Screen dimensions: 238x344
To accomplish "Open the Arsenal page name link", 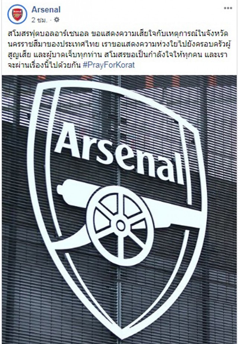I will click(x=46, y=9).
